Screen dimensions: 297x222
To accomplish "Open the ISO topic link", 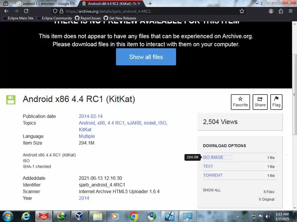I will pos(162,123).
